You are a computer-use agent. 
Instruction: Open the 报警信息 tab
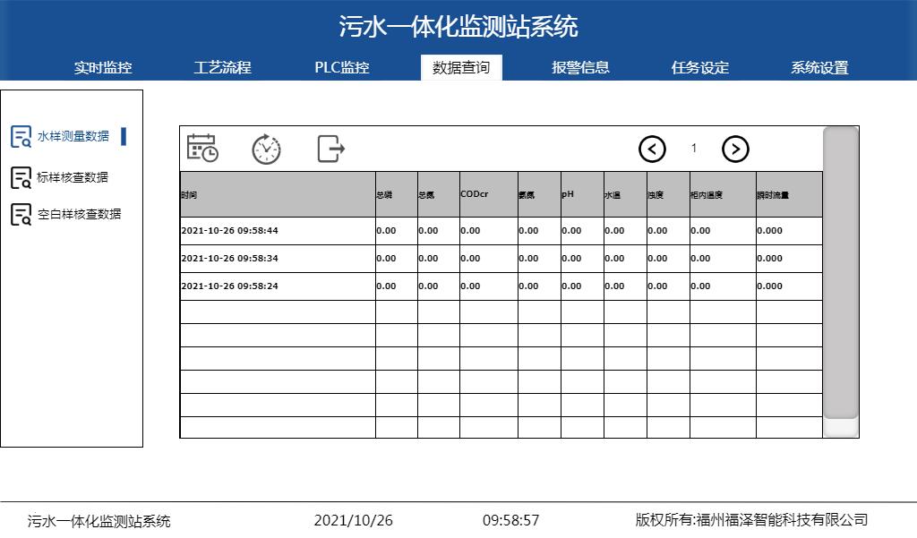tap(580, 68)
